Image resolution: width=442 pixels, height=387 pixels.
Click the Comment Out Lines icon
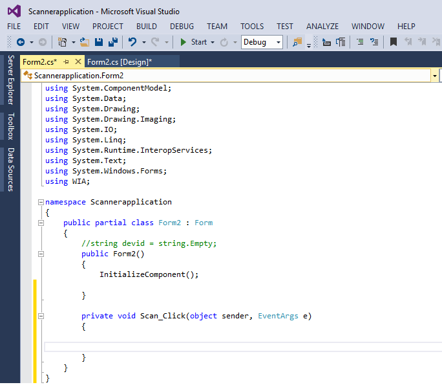click(360, 42)
